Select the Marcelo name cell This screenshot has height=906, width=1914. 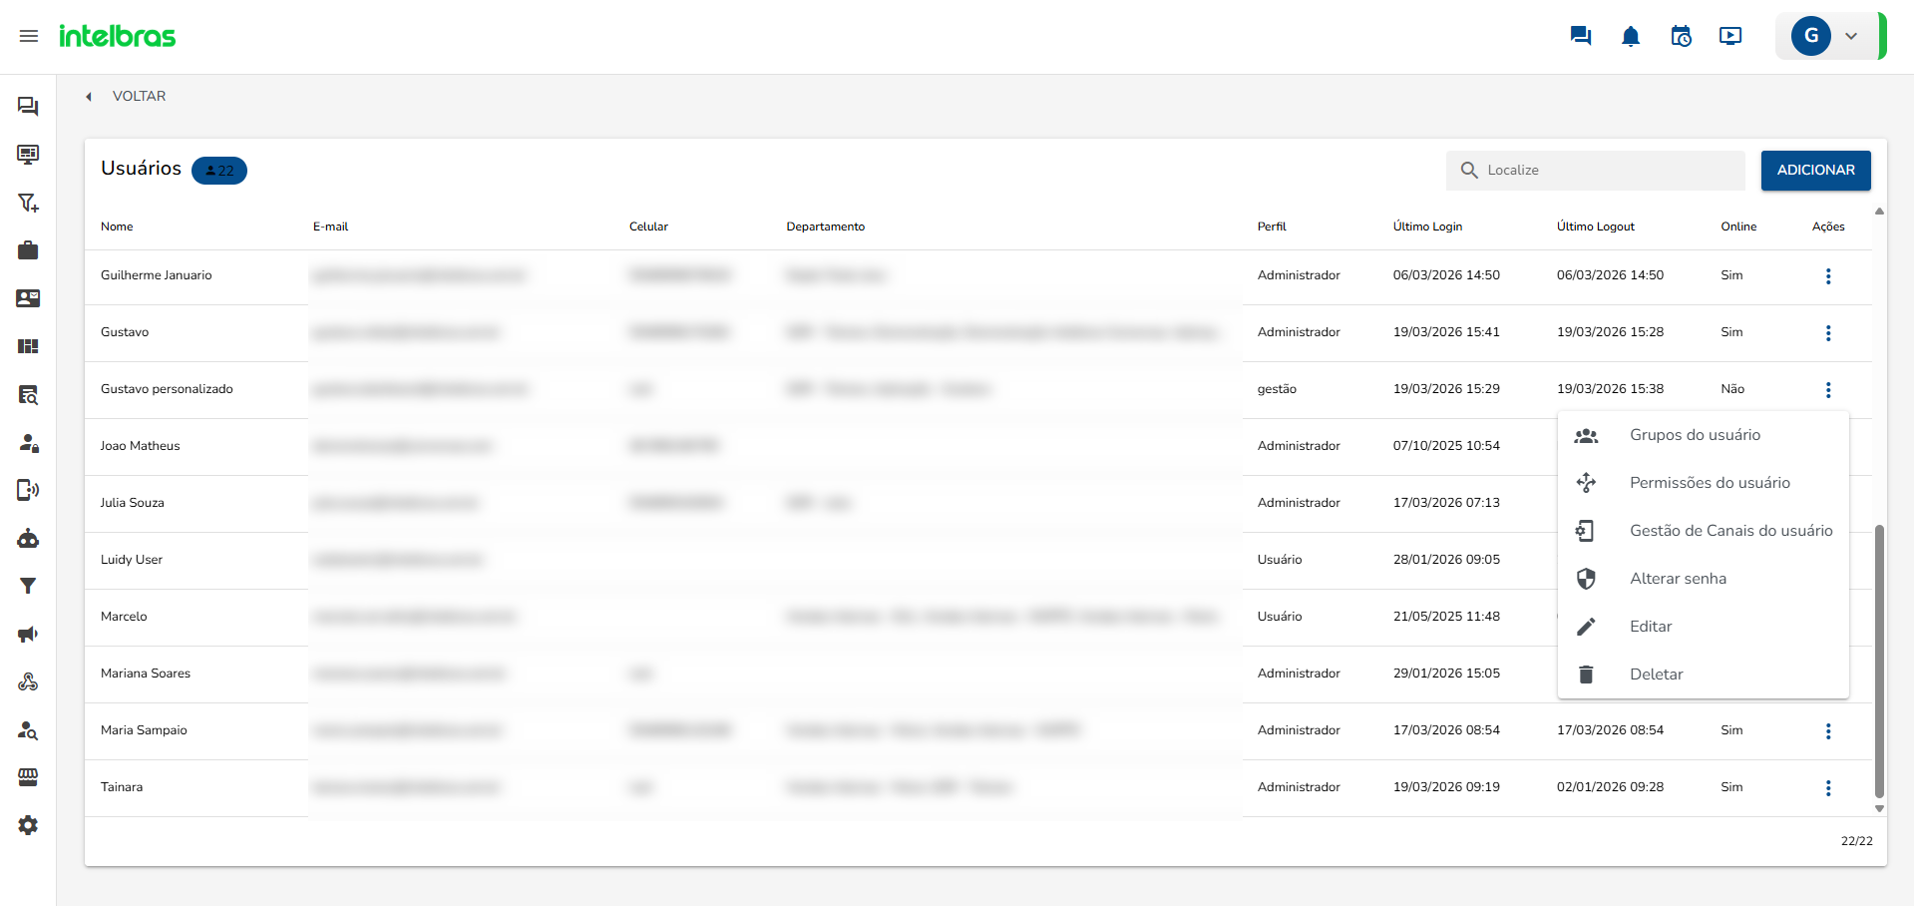coord(124,617)
